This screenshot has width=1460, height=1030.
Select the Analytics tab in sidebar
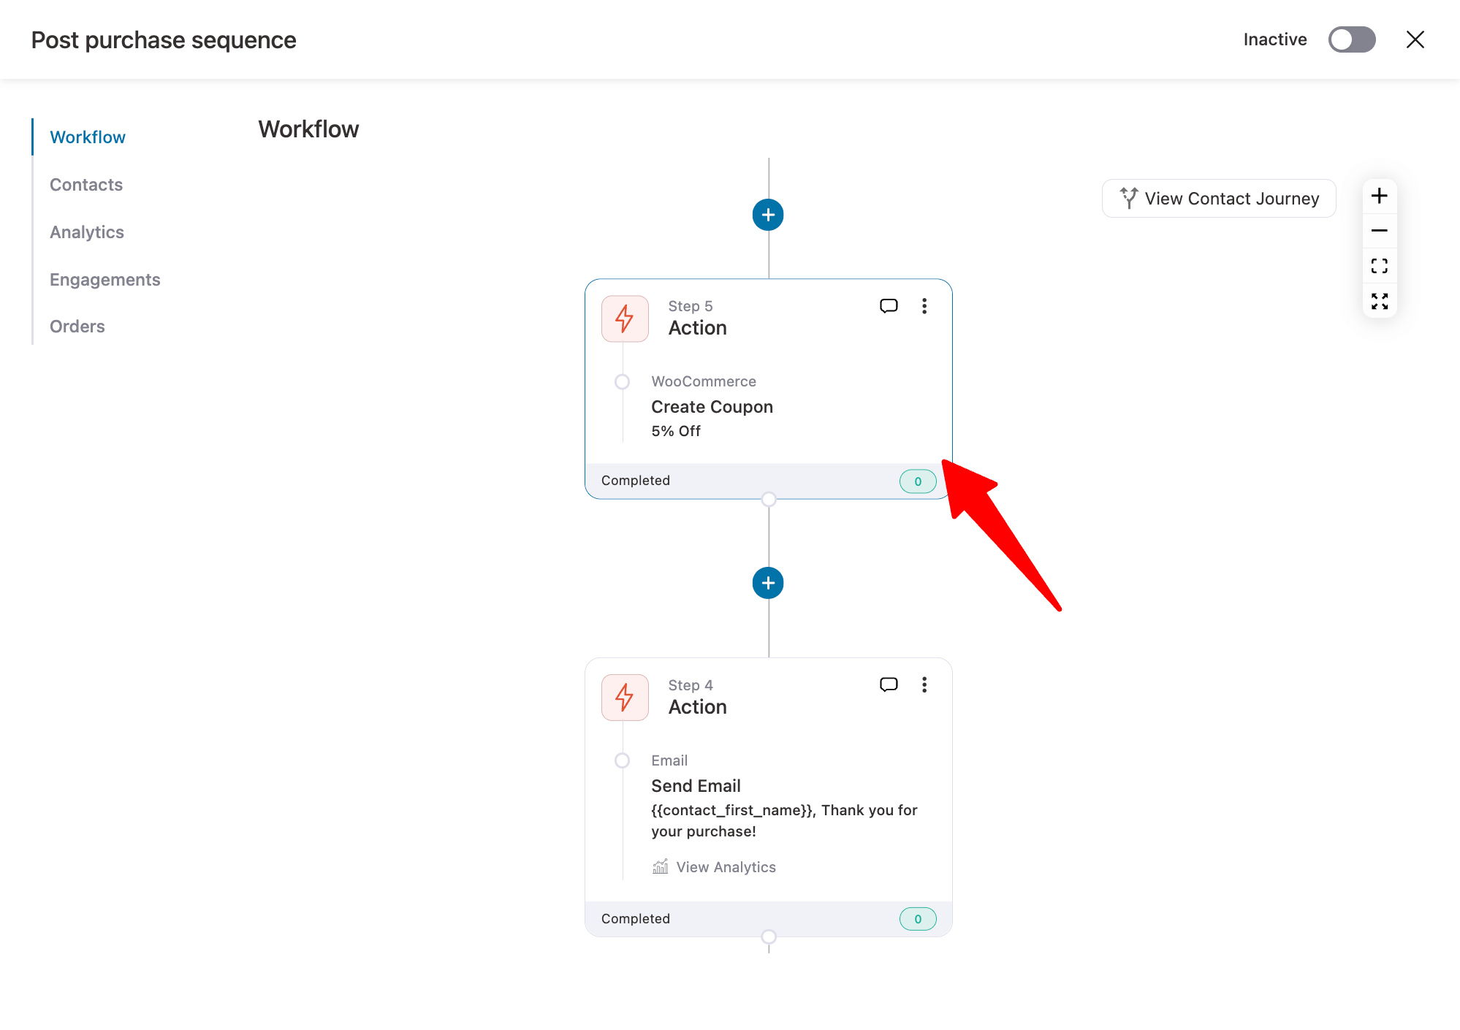pyautogui.click(x=85, y=232)
